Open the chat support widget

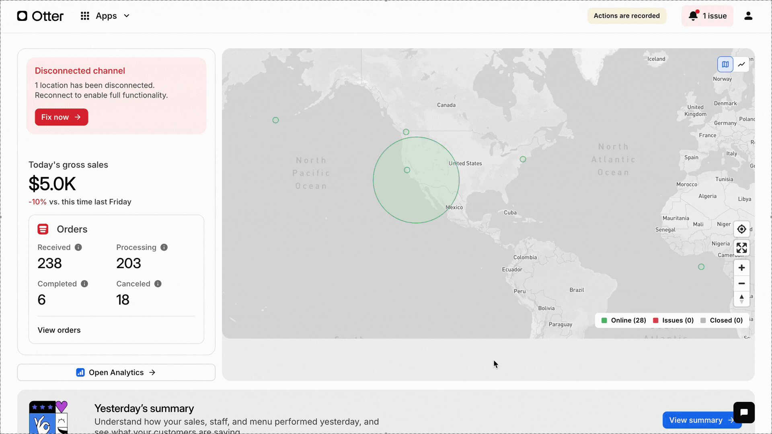[x=744, y=412]
